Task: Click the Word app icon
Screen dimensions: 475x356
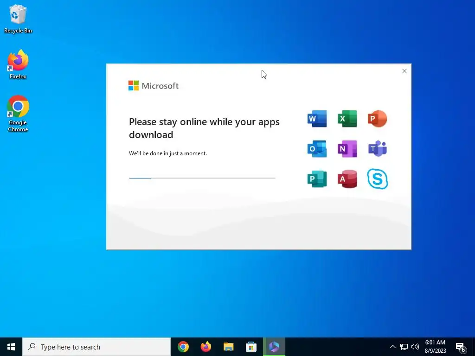Action: pos(317,119)
